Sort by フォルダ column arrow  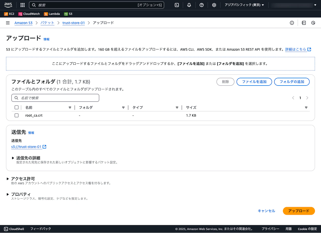click(123, 108)
